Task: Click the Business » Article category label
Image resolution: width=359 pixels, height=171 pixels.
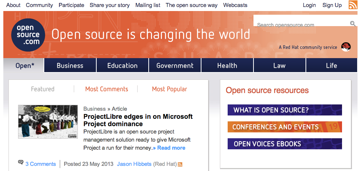Action: pos(105,109)
